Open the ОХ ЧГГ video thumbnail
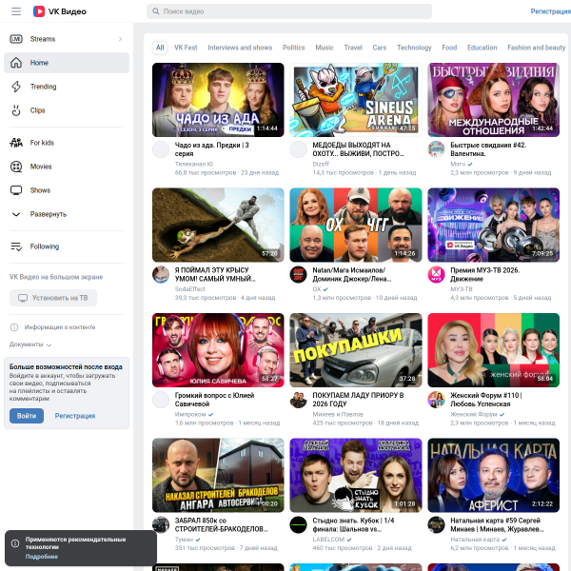The image size is (571, 571). (356, 225)
